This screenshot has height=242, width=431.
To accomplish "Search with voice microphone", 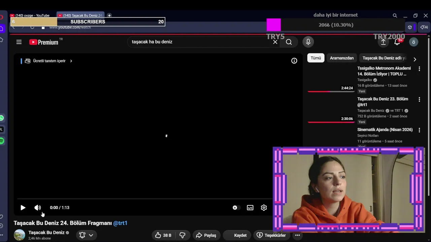I will (308, 42).
